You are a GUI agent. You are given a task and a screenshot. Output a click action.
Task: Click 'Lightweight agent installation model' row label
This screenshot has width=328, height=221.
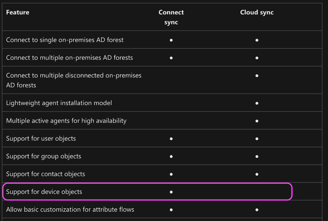click(59, 103)
